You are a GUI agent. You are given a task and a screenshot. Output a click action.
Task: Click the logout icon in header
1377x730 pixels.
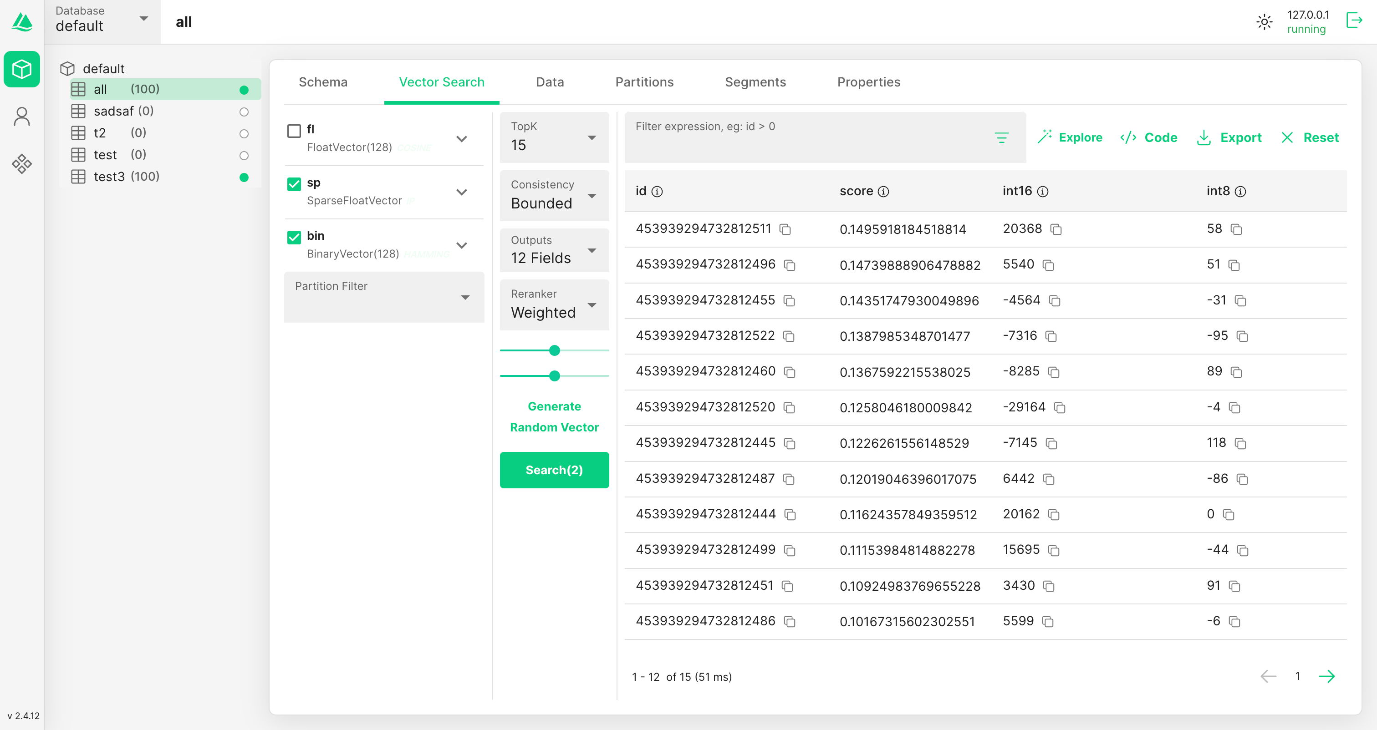(1354, 21)
